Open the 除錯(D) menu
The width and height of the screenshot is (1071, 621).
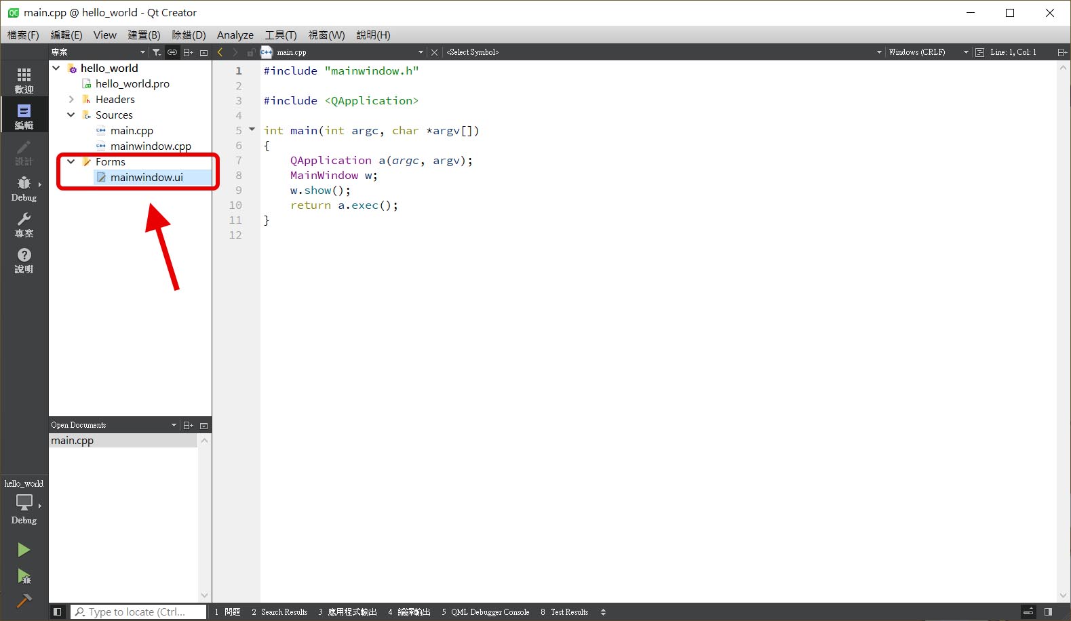point(189,35)
